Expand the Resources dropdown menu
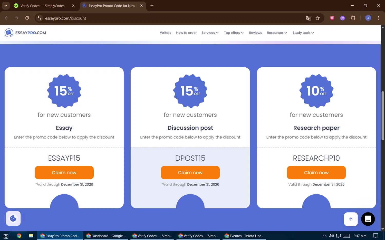The image size is (385, 240). (x=277, y=33)
